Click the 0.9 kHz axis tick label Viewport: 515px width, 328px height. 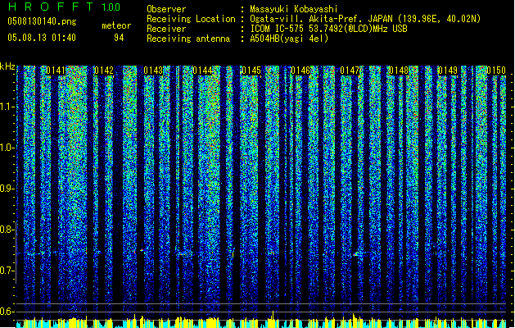tap(7, 189)
